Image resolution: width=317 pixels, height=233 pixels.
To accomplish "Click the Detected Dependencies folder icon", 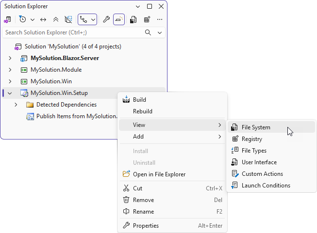I will click(30, 105).
